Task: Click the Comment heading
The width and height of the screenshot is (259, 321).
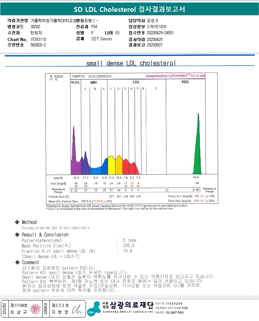Action: [x=30, y=262]
